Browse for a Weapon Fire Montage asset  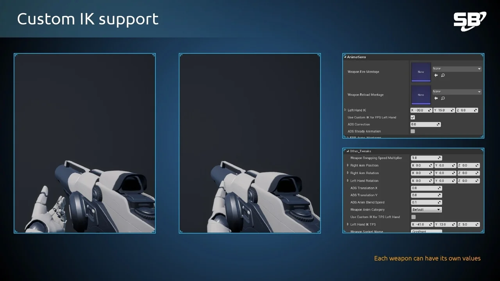coord(443,75)
